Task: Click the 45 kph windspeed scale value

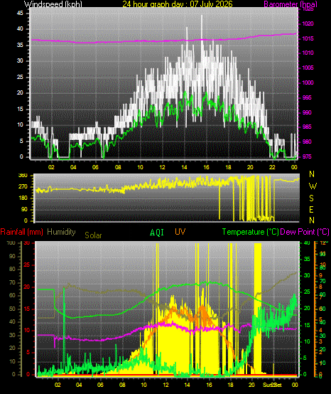Action: pos(20,13)
